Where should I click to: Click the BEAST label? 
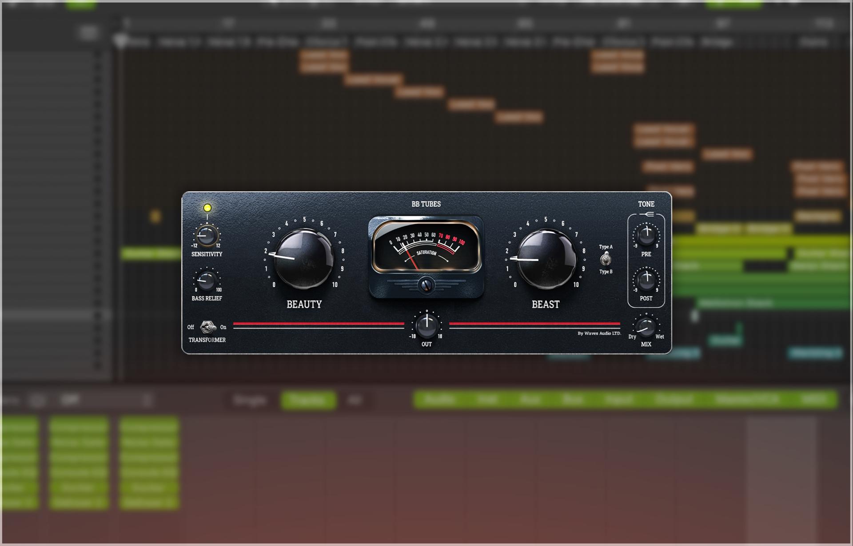[x=546, y=305]
